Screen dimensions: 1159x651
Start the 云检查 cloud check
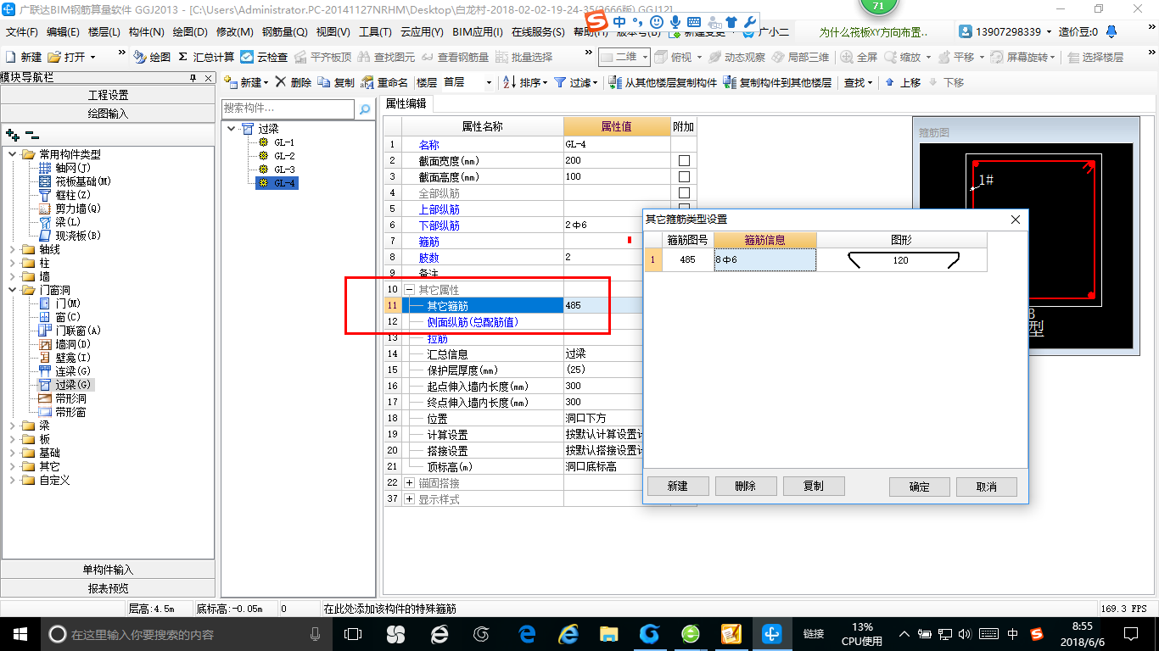264,57
